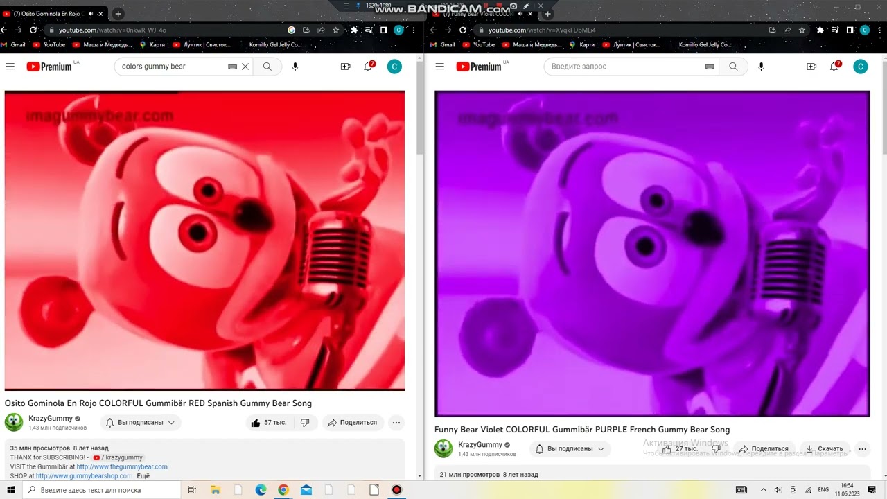Open new tab in right browser window
The width and height of the screenshot is (887, 499).
[547, 14]
